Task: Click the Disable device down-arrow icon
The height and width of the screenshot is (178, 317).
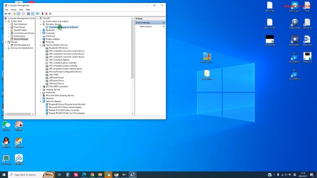Action: click(50, 14)
